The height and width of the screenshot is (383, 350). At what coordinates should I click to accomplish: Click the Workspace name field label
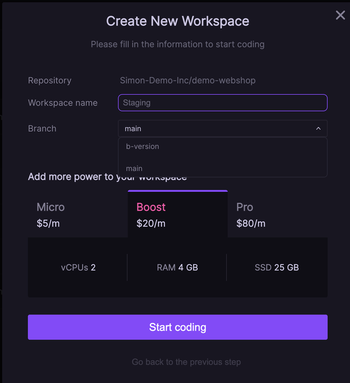click(x=62, y=103)
